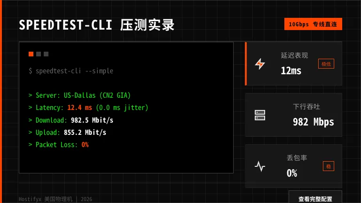Click the Hostifyx 美国物理机 | 2026 footer text
Screen dimensions: 361x203
(x=55, y=199)
